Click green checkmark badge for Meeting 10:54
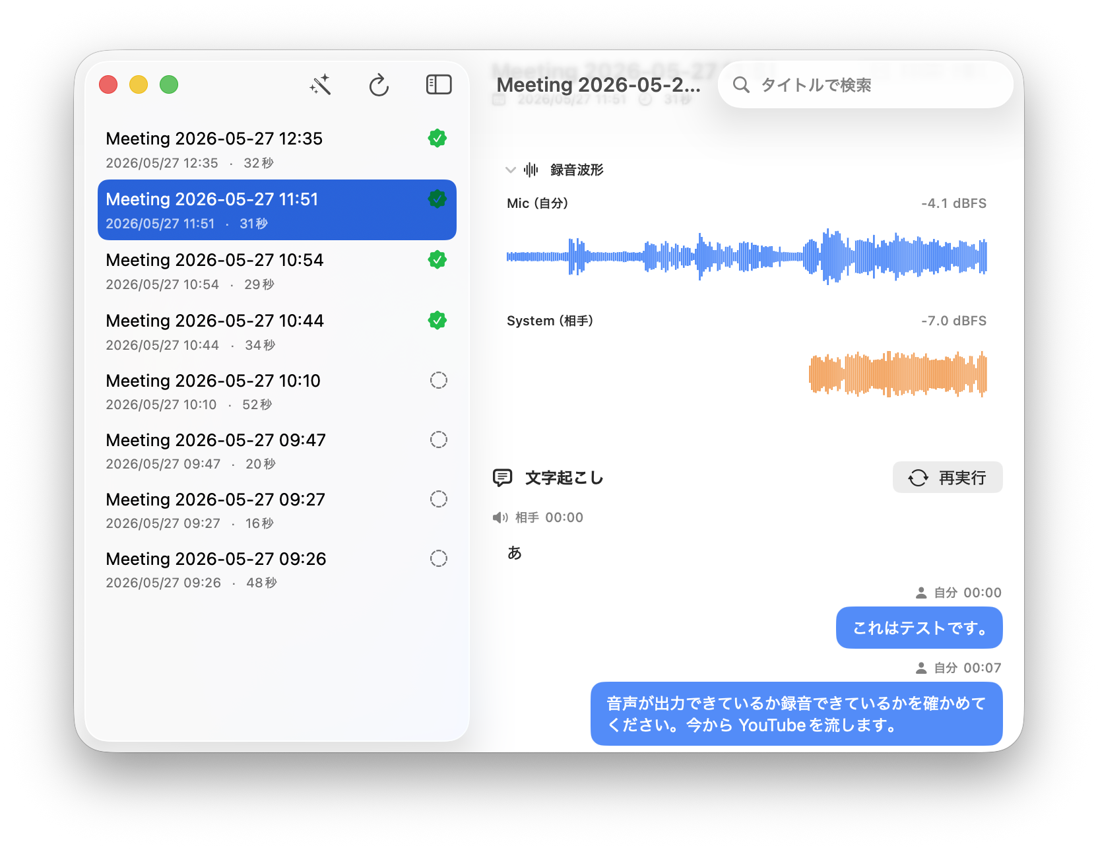 tap(437, 259)
